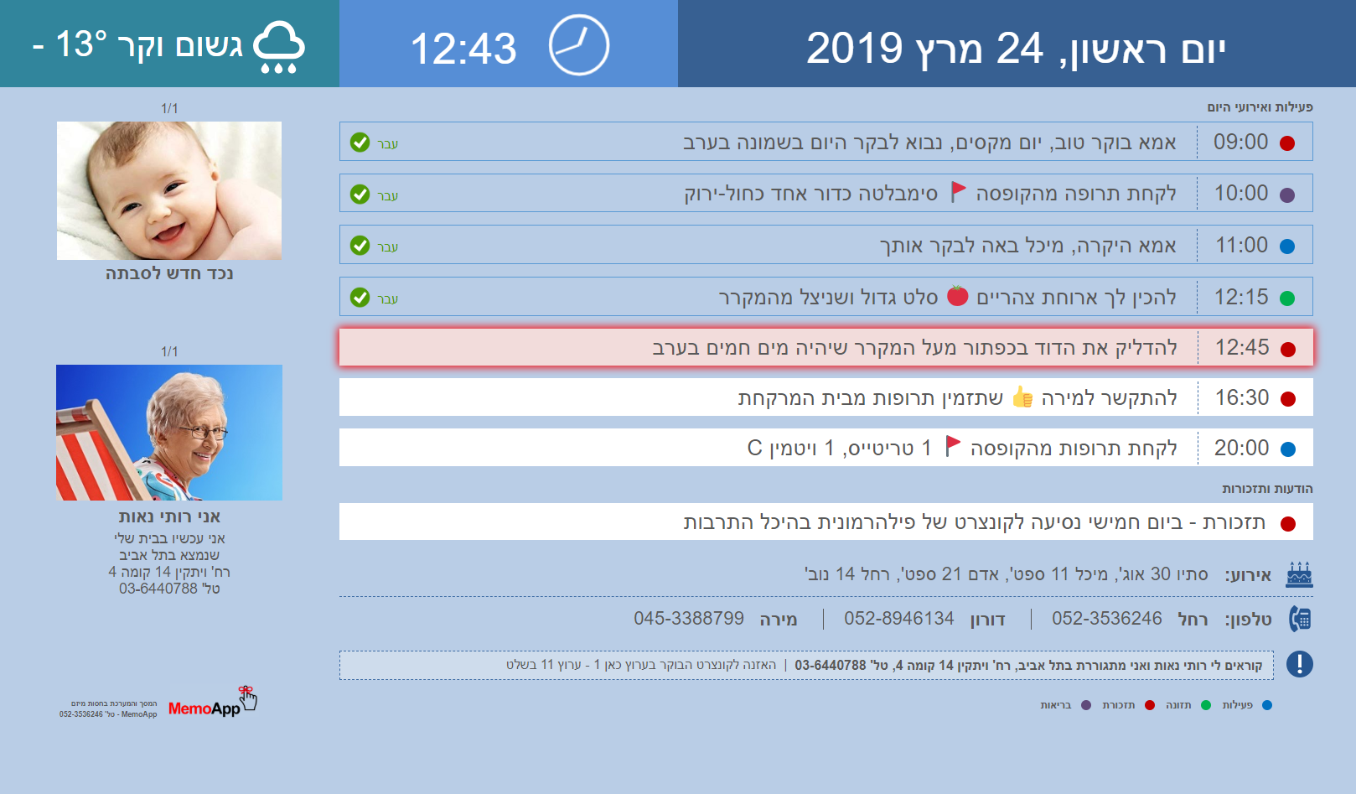
Task: Open the grandmother on deck chair photo
Action: 169,433
